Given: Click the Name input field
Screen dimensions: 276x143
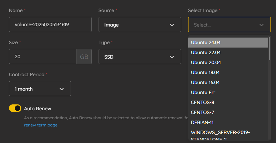Looking at the screenshot, I should click(50, 24).
